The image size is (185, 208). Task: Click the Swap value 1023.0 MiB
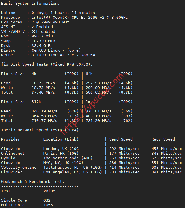click(x=43, y=41)
